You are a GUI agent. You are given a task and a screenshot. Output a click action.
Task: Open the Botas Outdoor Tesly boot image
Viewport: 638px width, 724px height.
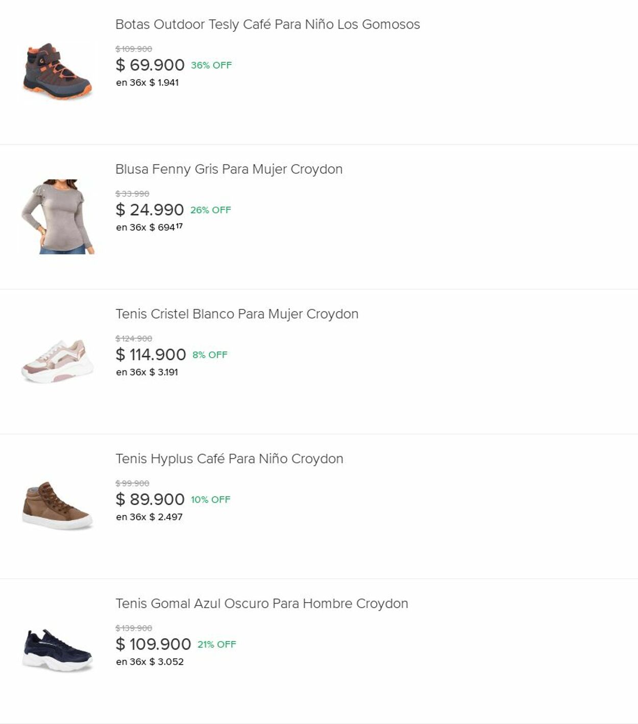coord(57,71)
